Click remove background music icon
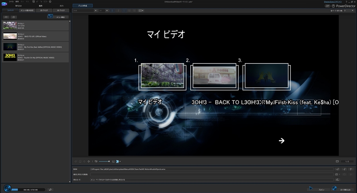The height and width of the screenshot is (193, 357). coord(344,169)
